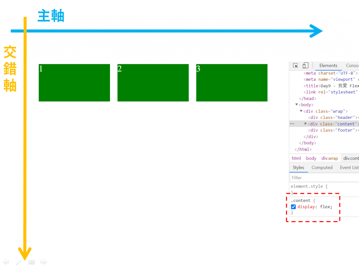Image resolution: width=359 pixels, height=269 pixels.
Task: Toggle the device toolbar icon
Action: tap(305, 65)
